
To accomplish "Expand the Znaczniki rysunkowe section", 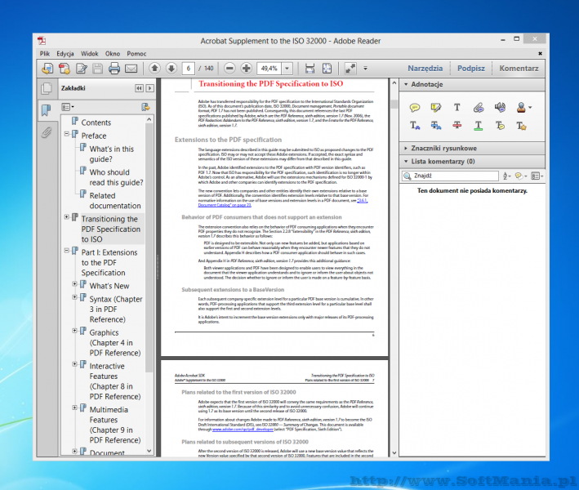I will [406, 148].
